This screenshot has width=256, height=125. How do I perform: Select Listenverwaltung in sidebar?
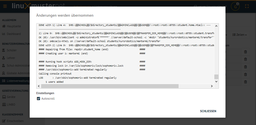(x=15, y=81)
